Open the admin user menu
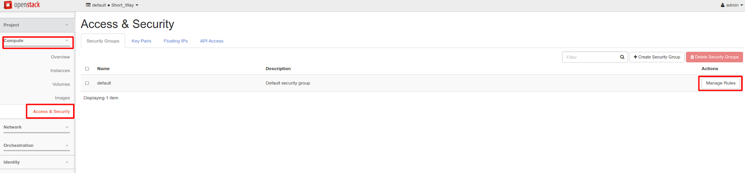Screen dimensions: 745x173 pos(731,5)
